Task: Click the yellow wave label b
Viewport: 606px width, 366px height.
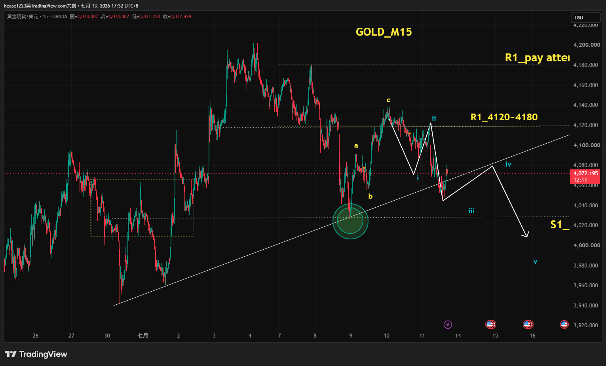Action: (370, 196)
